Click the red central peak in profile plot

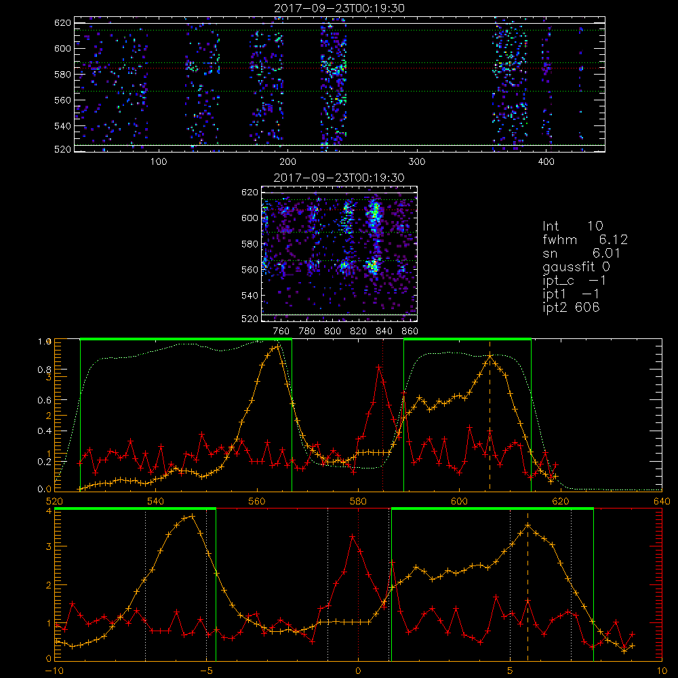click(379, 367)
